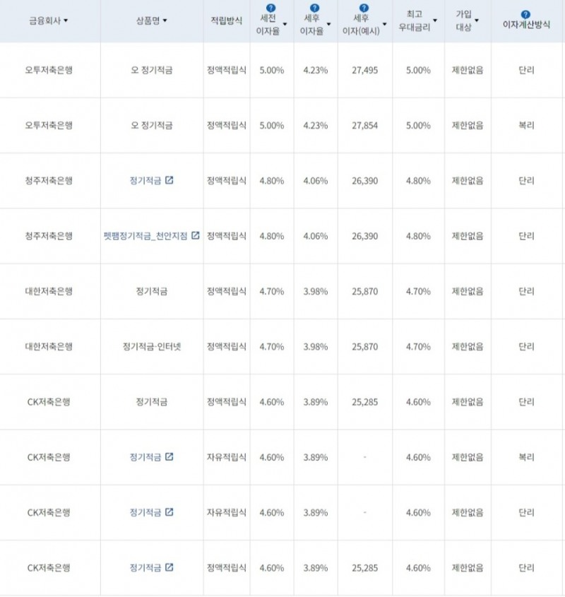Click the sort arrow beside 세후 이자율
Screen dimensions: 565x597
[328, 22]
